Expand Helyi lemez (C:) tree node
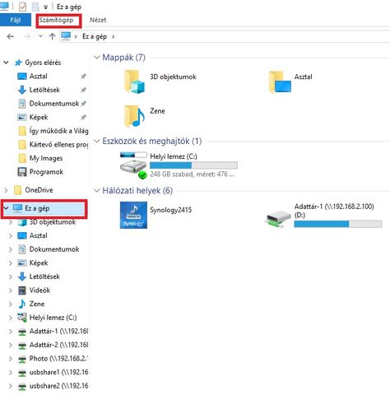The width and height of the screenshot is (390, 395). coord(11,318)
